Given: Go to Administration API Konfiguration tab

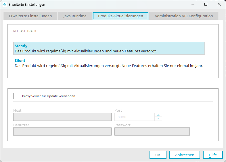Looking at the screenshot, I should pyautogui.click(x=184, y=16).
